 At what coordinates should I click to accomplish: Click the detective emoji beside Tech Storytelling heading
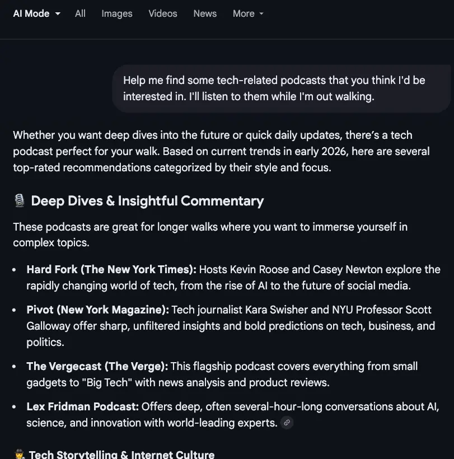[x=20, y=455]
